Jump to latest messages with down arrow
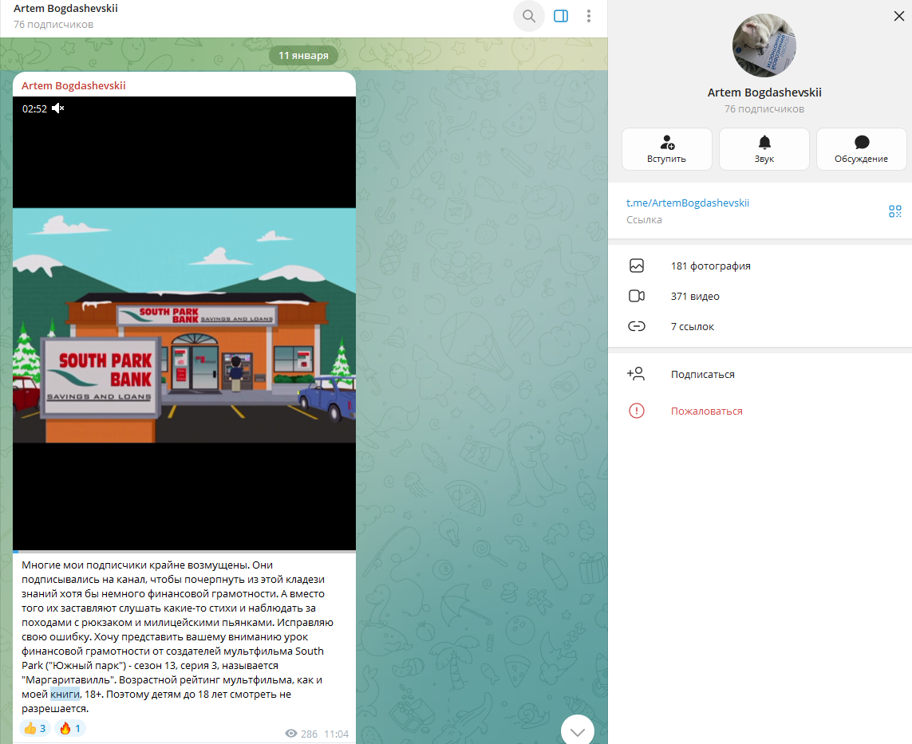 tap(578, 730)
